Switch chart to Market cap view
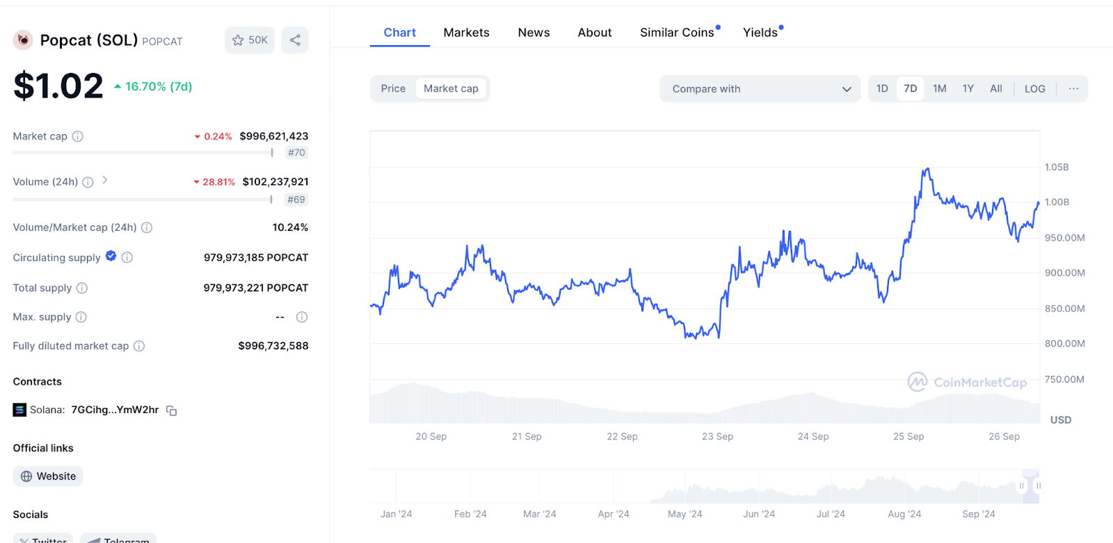The image size is (1113, 543). pyautogui.click(x=451, y=88)
